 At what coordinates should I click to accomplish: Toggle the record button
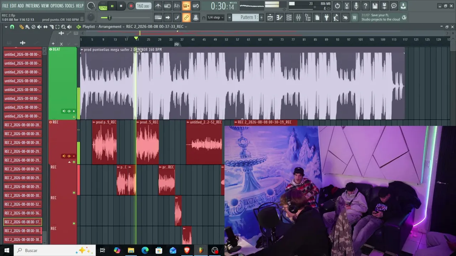pos(131,6)
